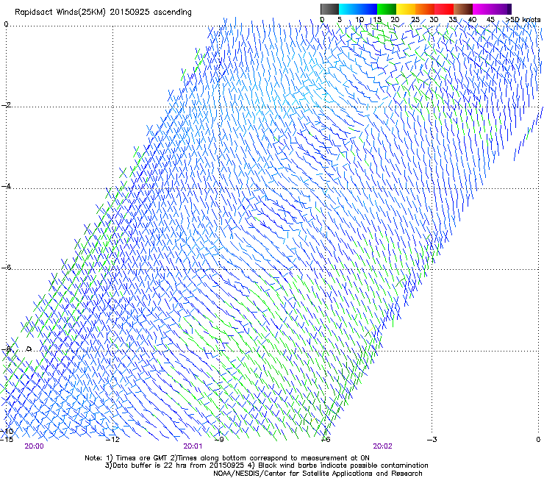The height and width of the screenshot is (478, 544).
Task: Click the red 30–35 knots color segment
Action: 444,9
